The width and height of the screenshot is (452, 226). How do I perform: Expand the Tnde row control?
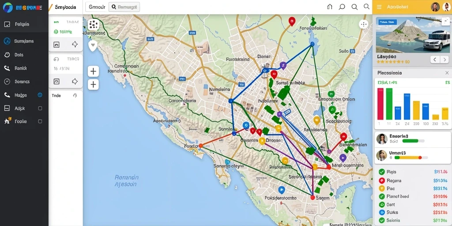click(75, 95)
